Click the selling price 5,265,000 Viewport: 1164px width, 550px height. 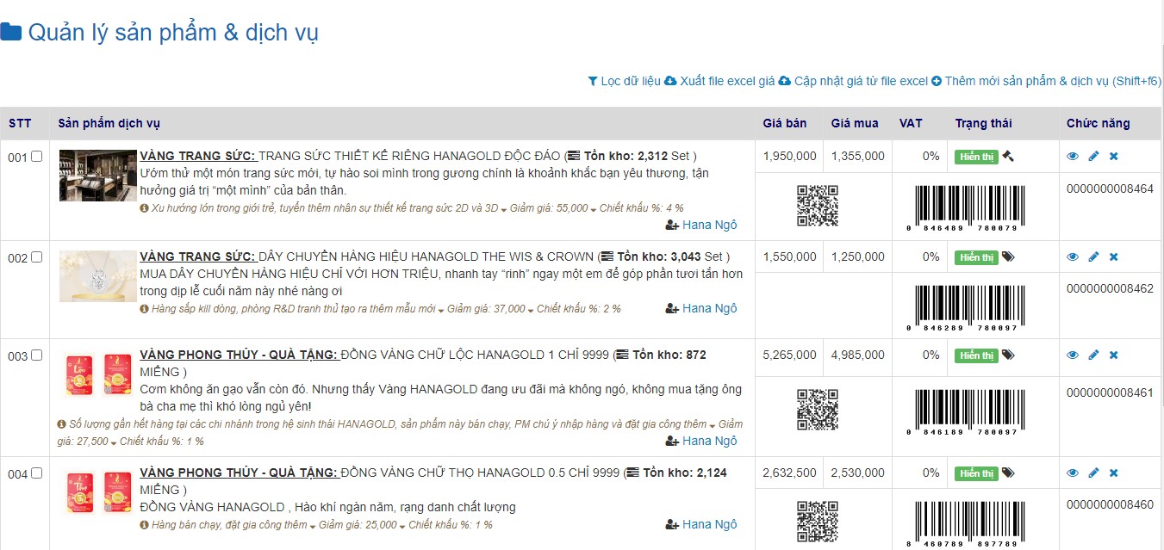(x=789, y=355)
